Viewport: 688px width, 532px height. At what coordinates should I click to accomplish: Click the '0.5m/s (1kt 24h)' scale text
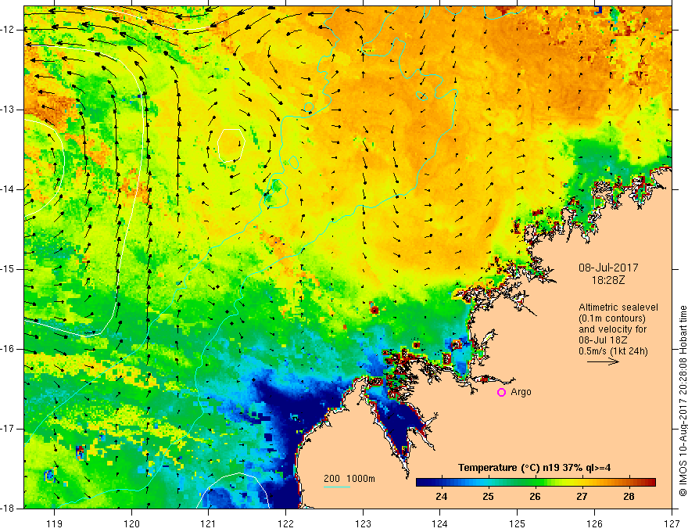click(613, 351)
